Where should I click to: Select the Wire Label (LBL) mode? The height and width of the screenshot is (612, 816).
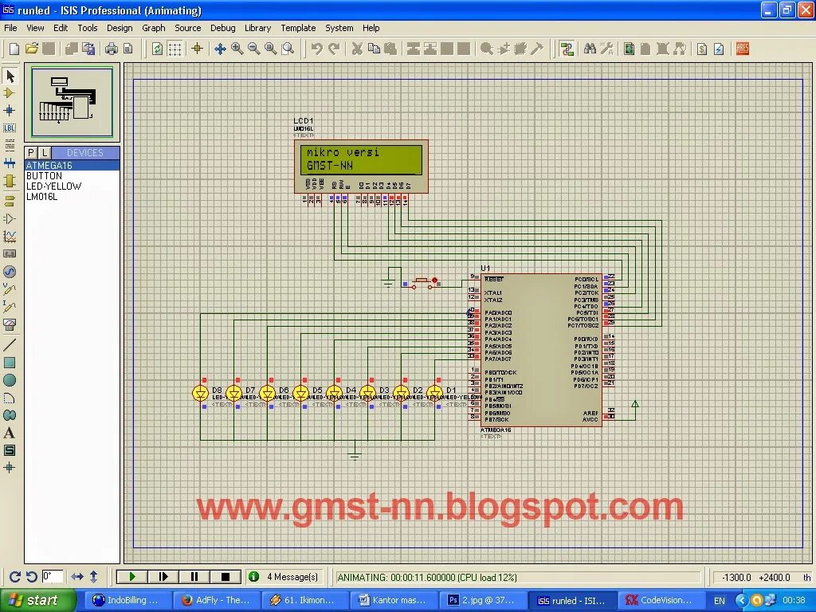click(x=10, y=128)
